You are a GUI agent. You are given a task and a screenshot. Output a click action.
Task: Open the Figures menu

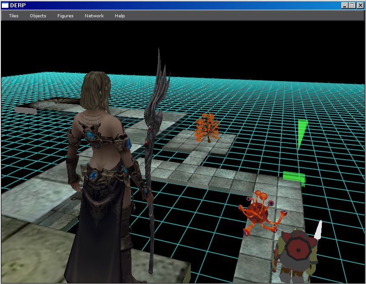click(66, 15)
